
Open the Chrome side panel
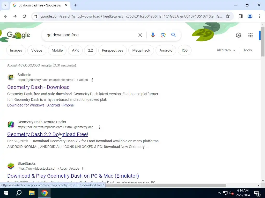pyautogui.click(x=241, y=16)
